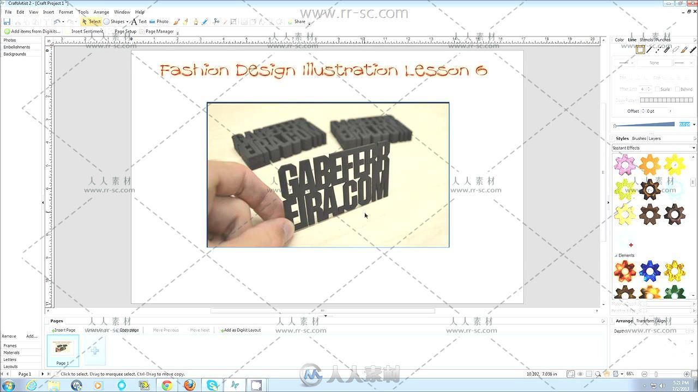The width and height of the screenshot is (698, 392).
Task: Click the Share button
Action: point(297,22)
